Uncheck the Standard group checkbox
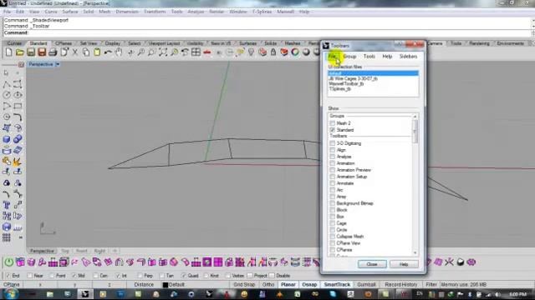Image resolution: width=535 pixels, height=300 pixels. pos(333,130)
